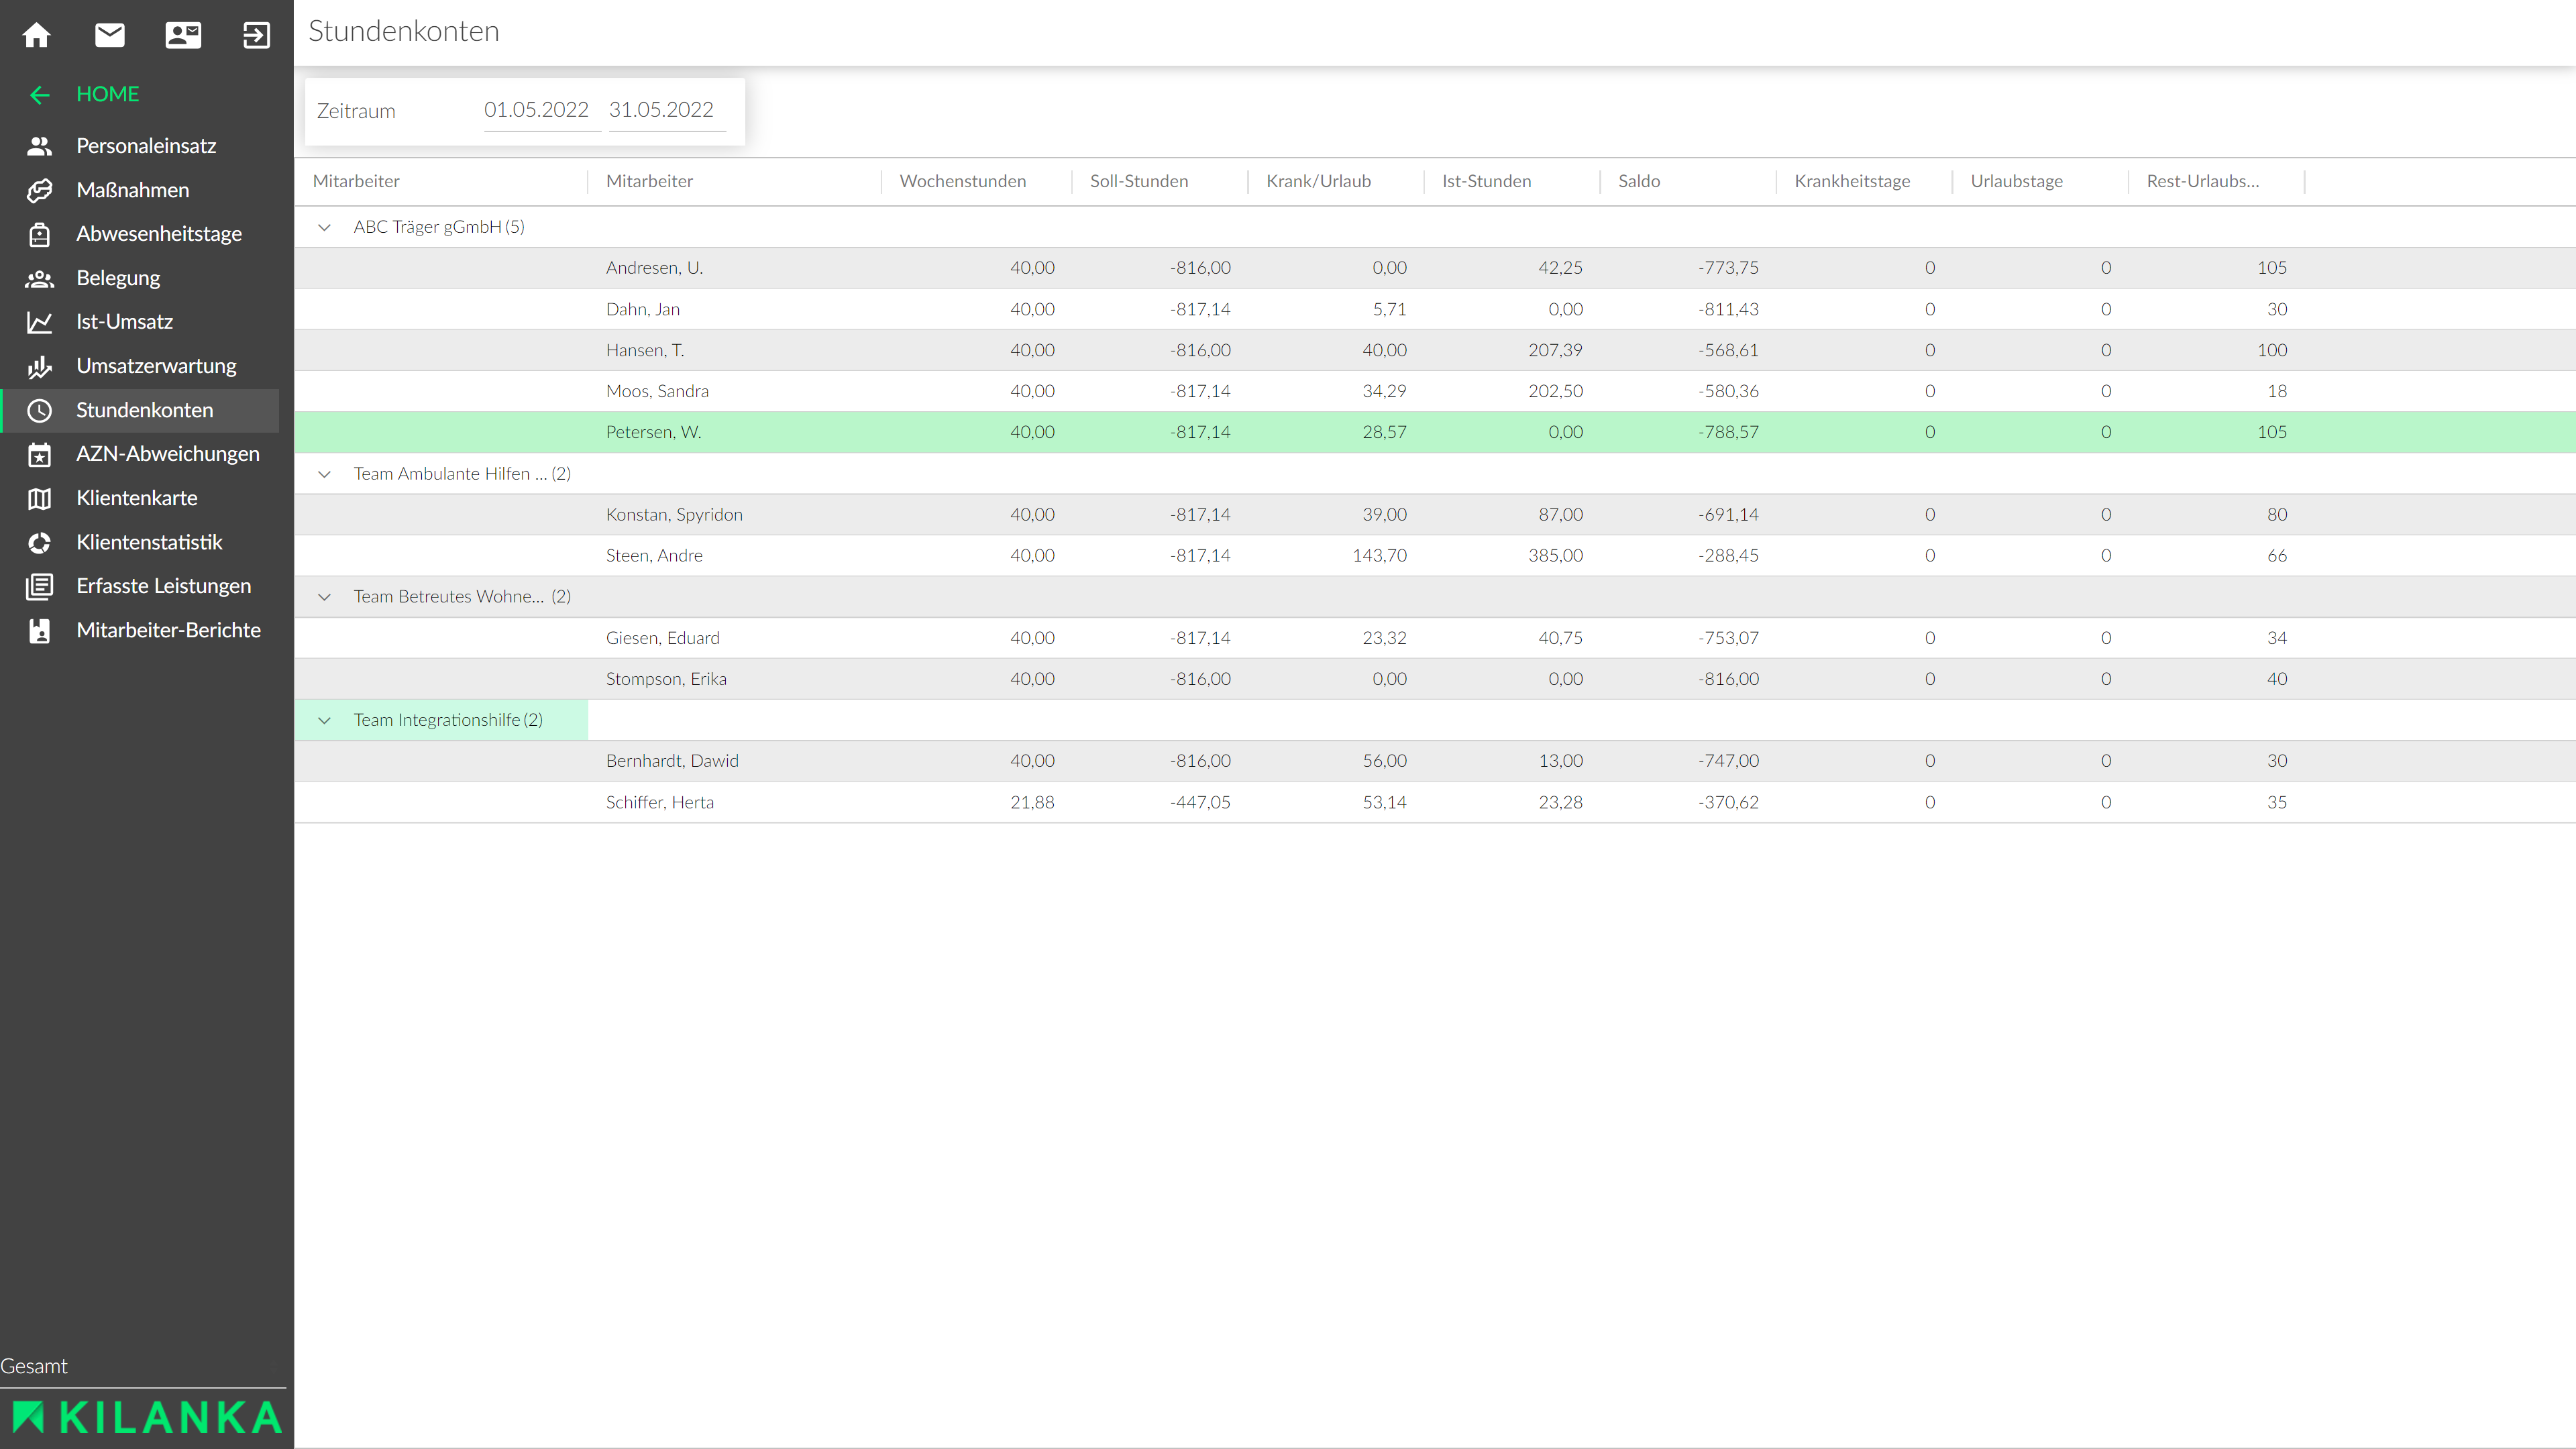The image size is (2576, 1449).
Task: Open the mail envelope icon
Action: click(x=110, y=35)
